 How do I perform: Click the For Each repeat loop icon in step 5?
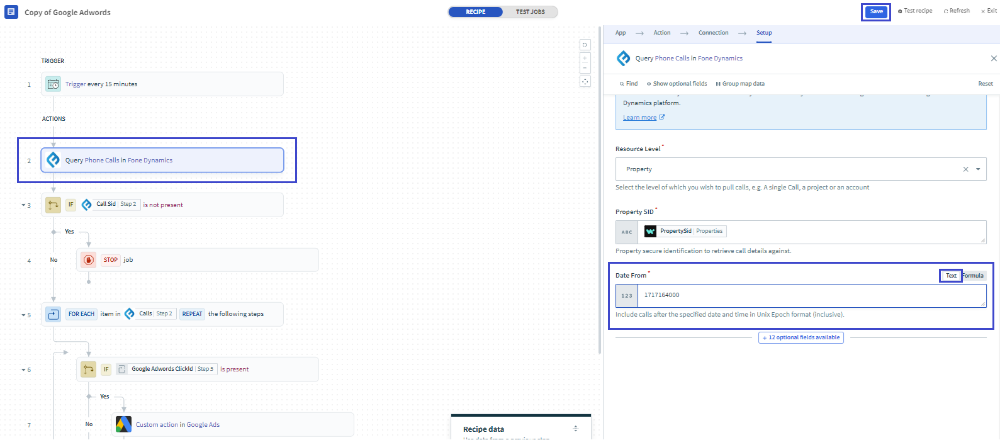tap(53, 313)
